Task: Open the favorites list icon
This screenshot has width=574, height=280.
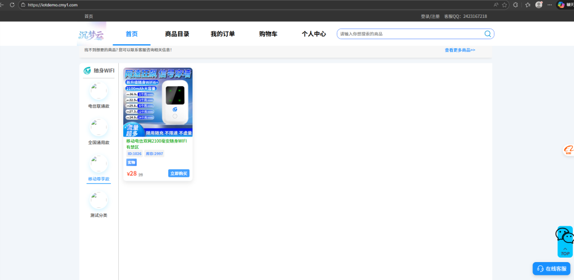Action: (527, 4)
